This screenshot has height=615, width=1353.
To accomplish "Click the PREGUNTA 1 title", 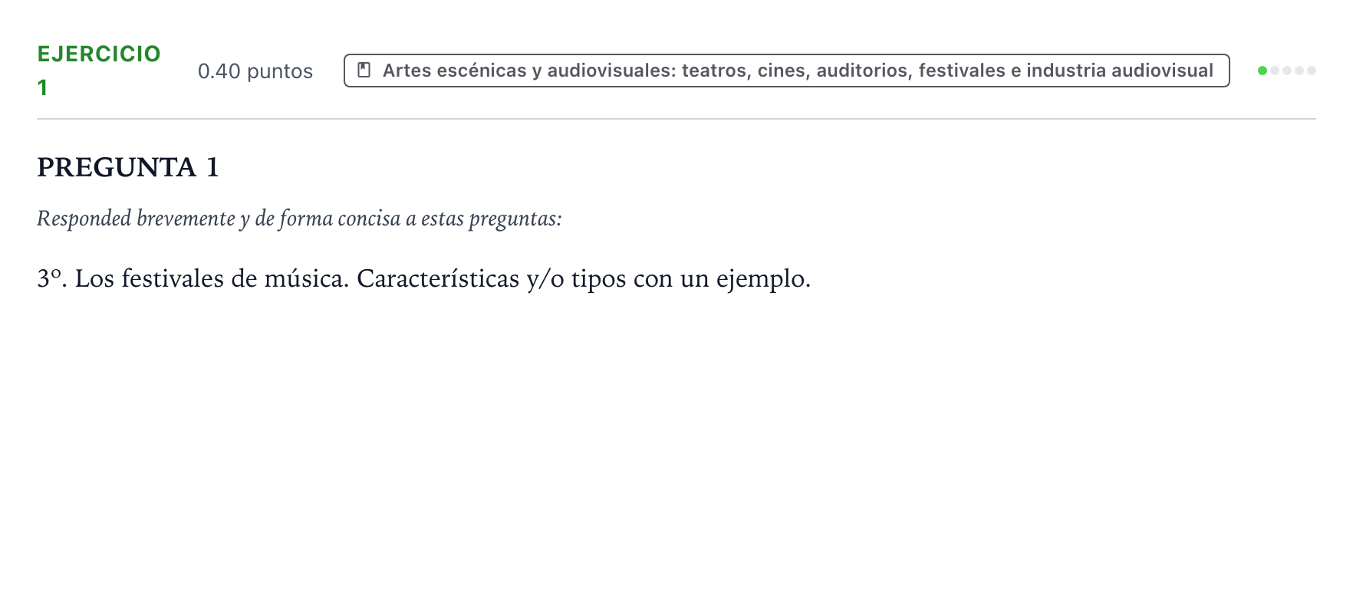I will tap(128, 167).
